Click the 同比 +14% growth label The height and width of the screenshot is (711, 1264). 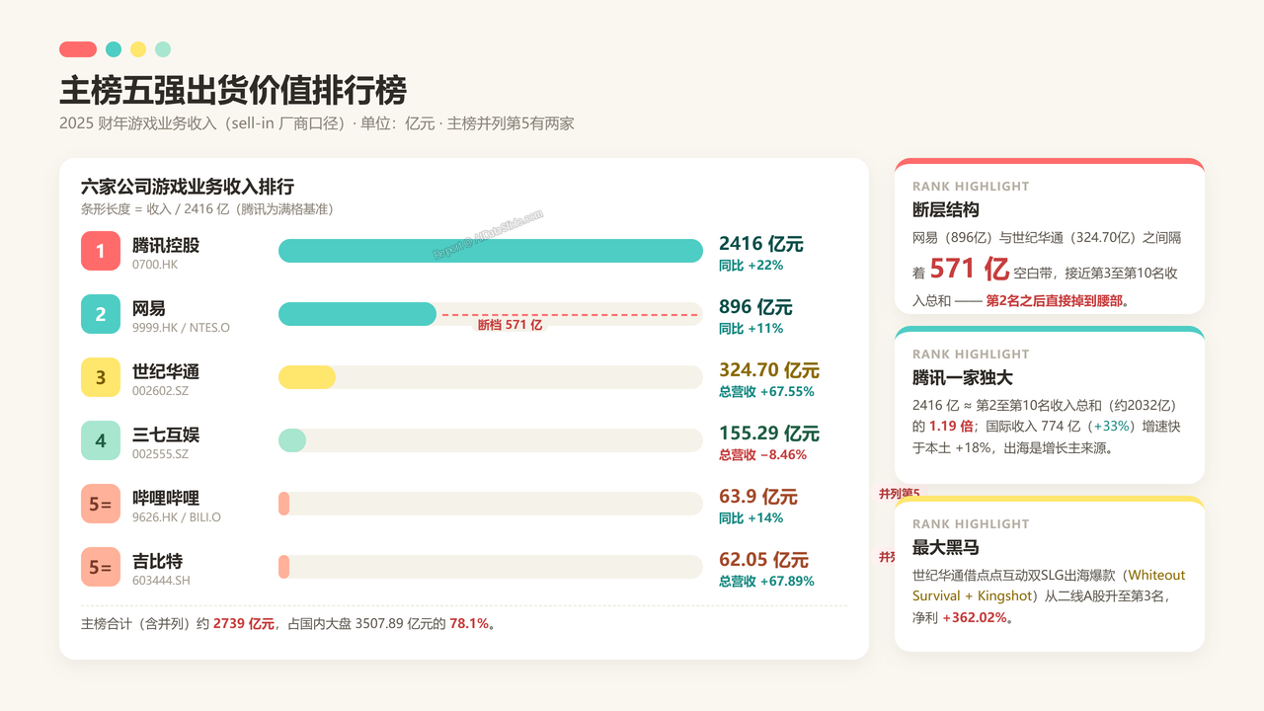pos(750,518)
